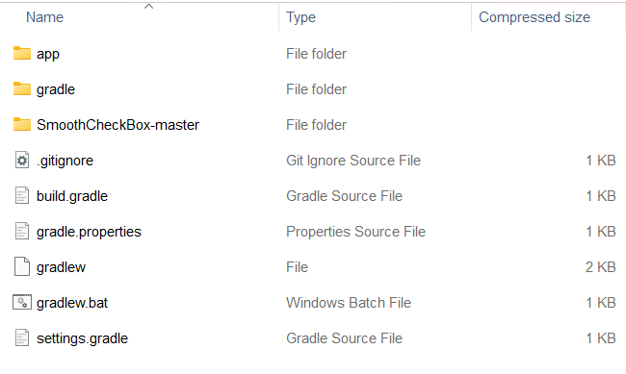This screenshot has width=626, height=374.
Task: Click the gradle.properties document icon
Action: coord(22,232)
